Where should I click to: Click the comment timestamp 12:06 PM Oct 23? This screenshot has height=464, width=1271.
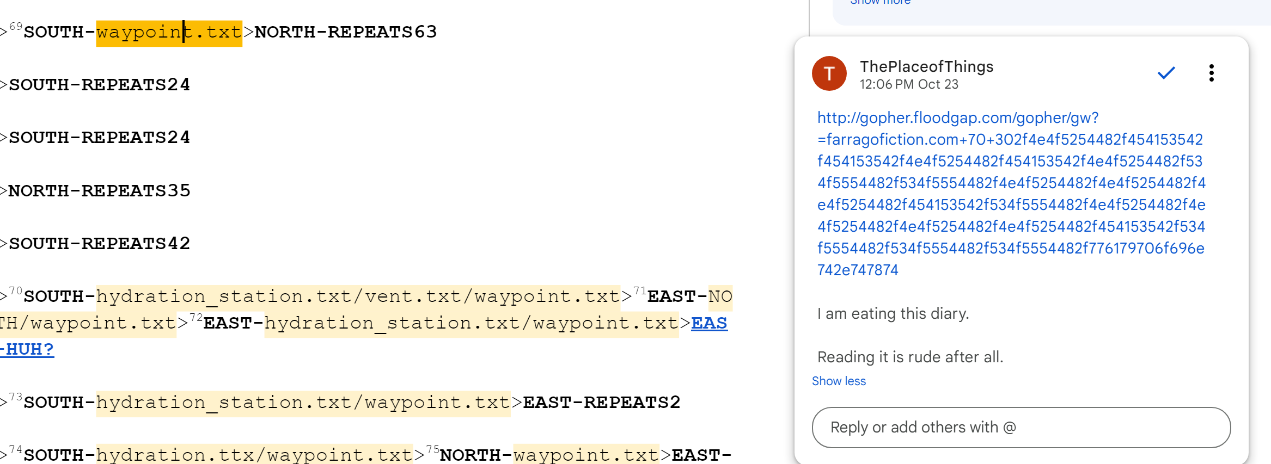(908, 85)
